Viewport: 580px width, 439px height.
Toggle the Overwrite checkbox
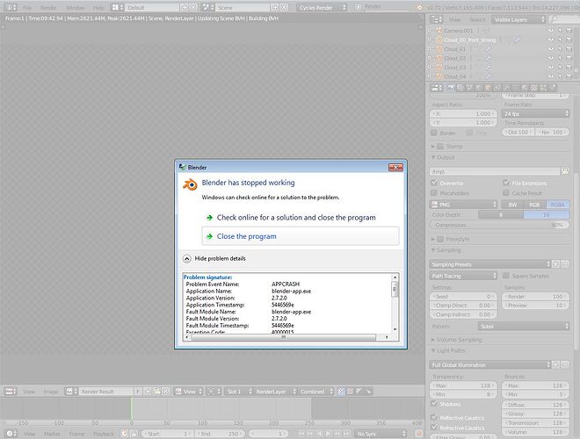[434, 183]
